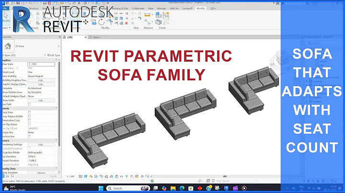Click Edit for Show Grids
This screenshot has width=345, height=193.
coord(41,100)
